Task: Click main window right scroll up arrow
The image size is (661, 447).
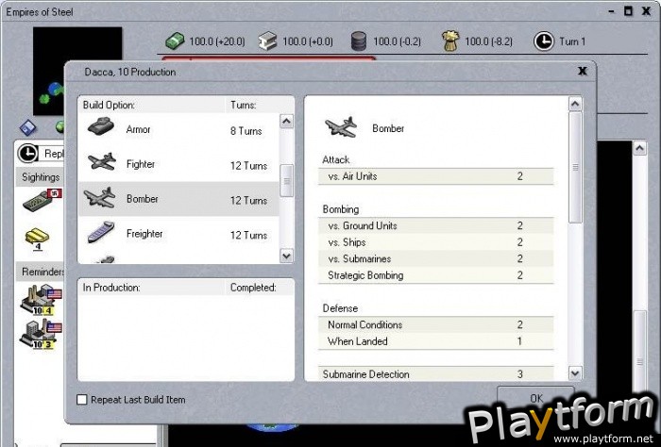Action: (639, 148)
